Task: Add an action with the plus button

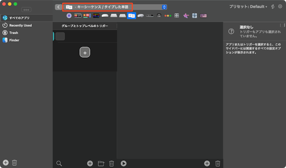Action: tap(207, 163)
